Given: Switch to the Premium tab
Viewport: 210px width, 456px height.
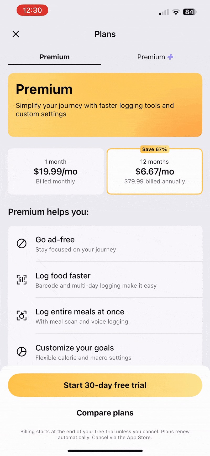Looking at the screenshot, I should [55, 57].
